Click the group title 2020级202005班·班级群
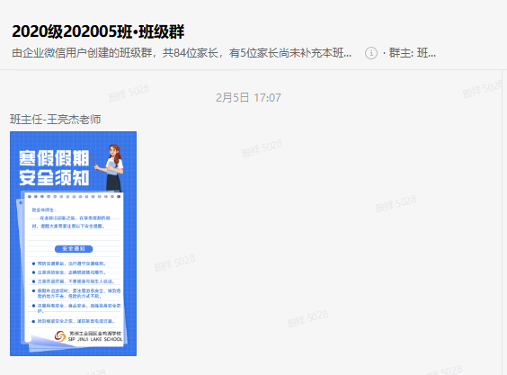The image size is (507, 375). [x=98, y=31]
